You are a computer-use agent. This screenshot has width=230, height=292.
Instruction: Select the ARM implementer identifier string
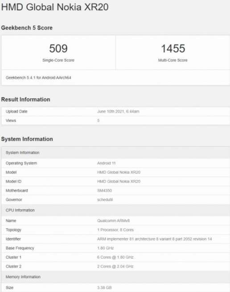(155, 239)
